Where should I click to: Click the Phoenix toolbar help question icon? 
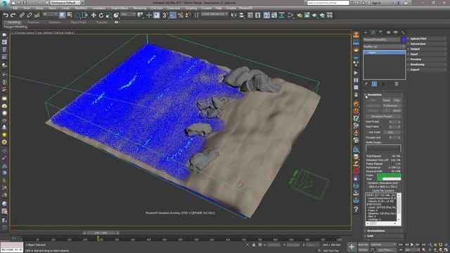[356, 209]
